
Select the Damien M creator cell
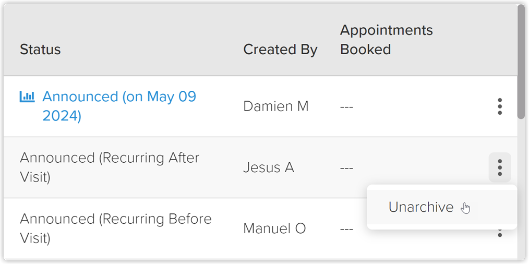tap(275, 106)
